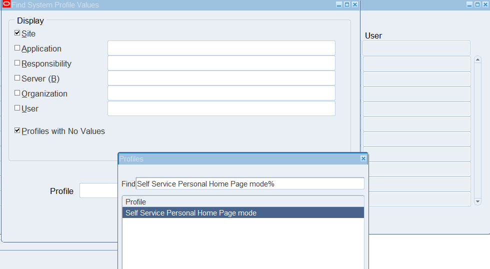This screenshot has height=269, width=490.
Task: Check the User display checkbox
Action: click(17, 108)
